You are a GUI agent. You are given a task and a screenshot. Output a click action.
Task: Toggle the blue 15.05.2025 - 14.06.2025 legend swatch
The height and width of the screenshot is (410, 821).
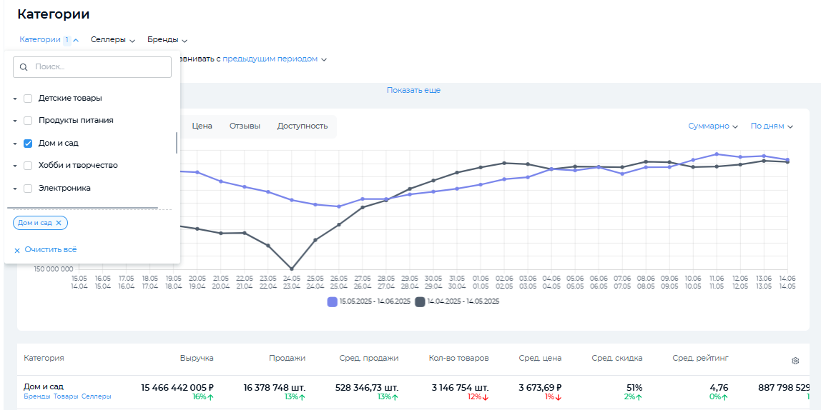coord(332,302)
